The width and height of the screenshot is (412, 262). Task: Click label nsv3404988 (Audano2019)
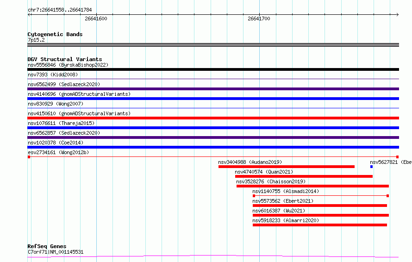(x=250, y=162)
